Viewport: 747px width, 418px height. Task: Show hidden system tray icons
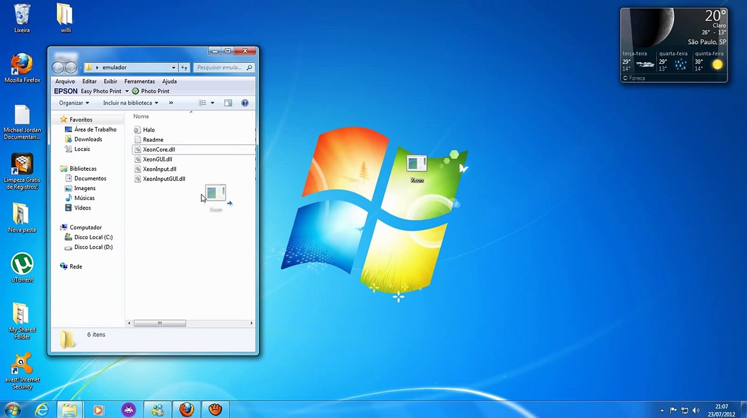tap(662, 410)
